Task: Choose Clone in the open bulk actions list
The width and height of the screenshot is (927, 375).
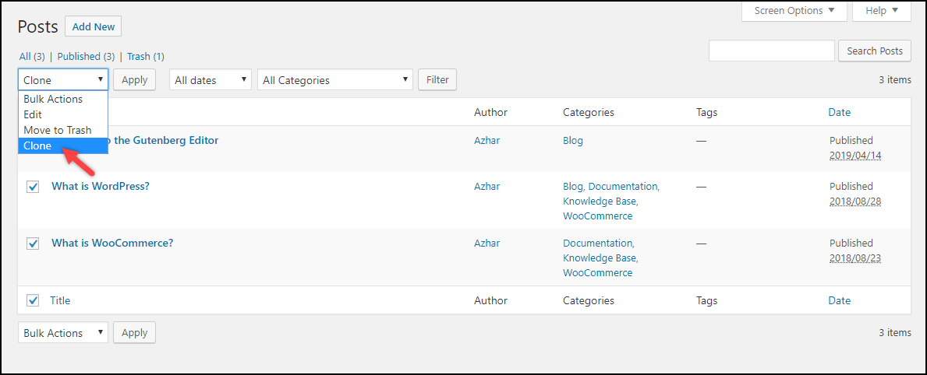Action: (62, 145)
